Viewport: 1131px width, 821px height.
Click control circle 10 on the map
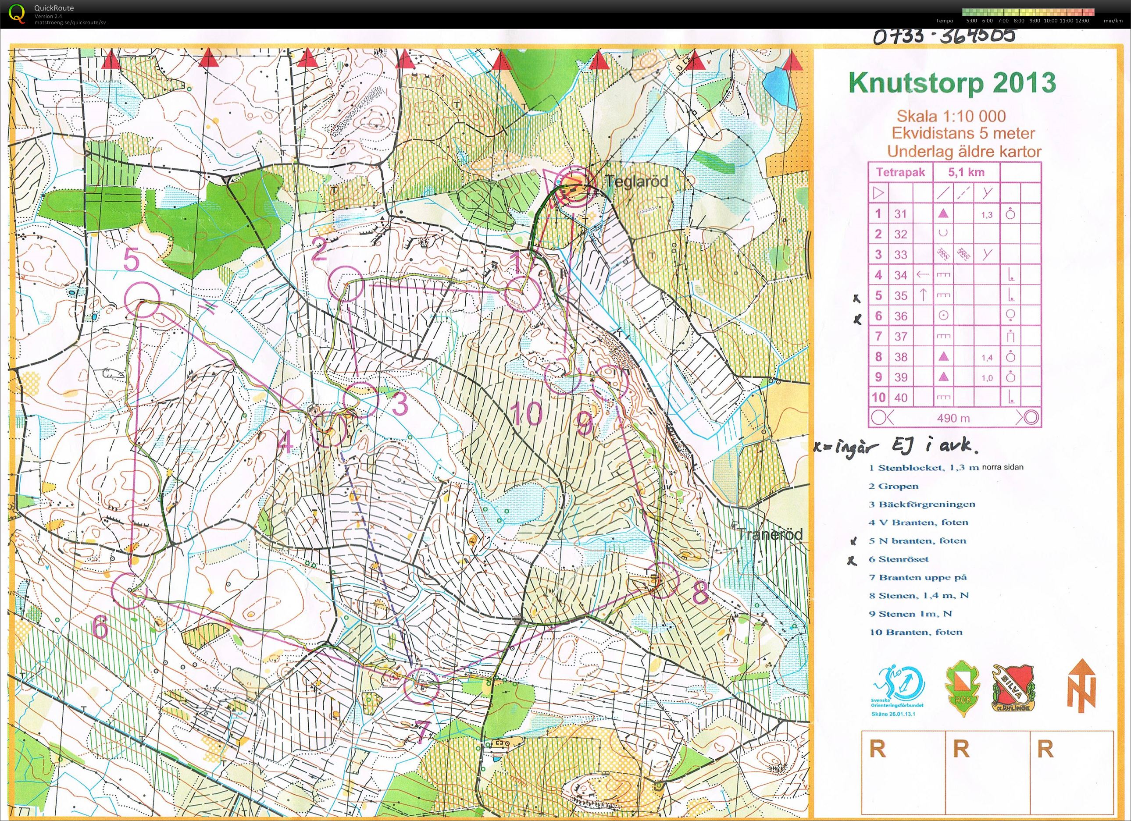(562, 376)
